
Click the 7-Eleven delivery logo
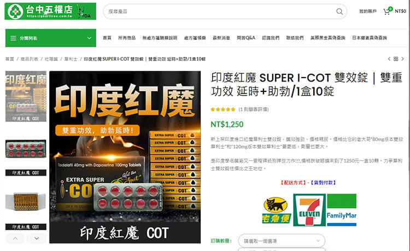point(309,209)
